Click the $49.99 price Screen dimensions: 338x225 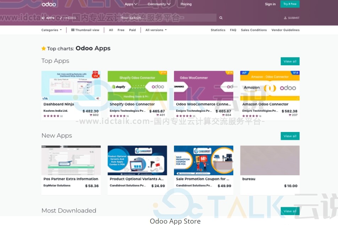224,186
